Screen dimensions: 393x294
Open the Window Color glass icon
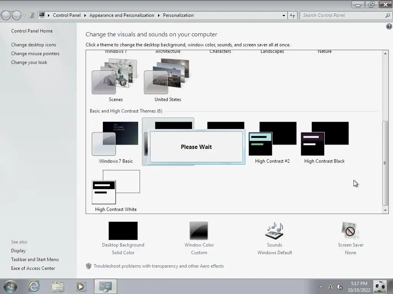click(x=199, y=230)
